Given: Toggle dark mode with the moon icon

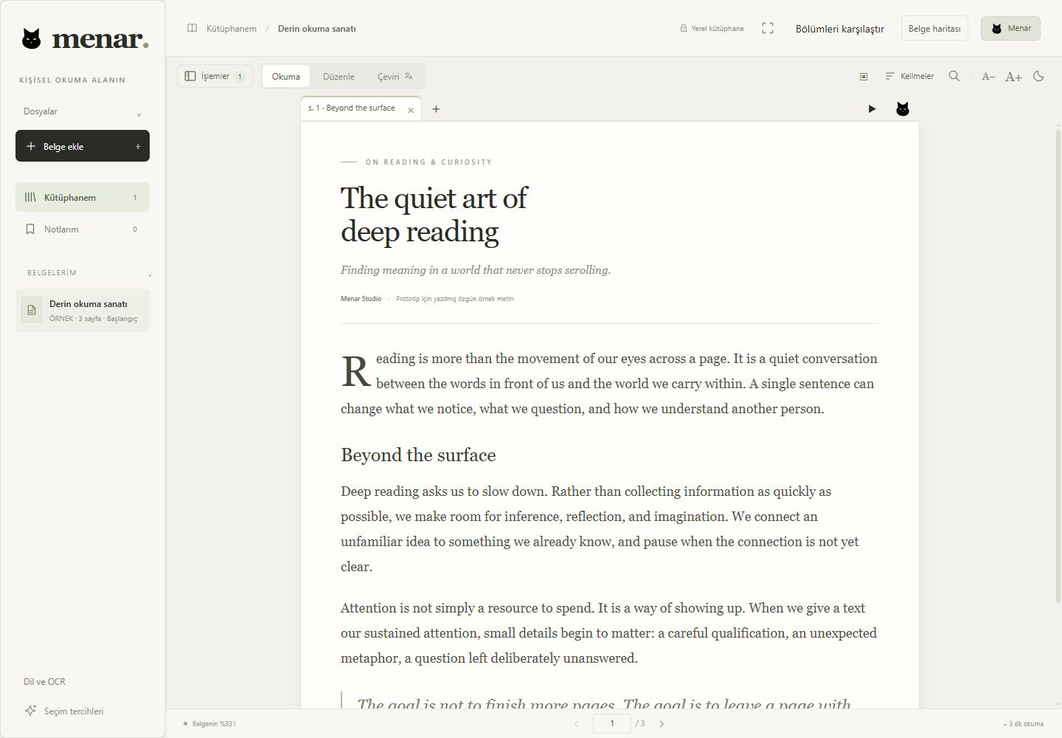Looking at the screenshot, I should pyautogui.click(x=1039, y=76).
